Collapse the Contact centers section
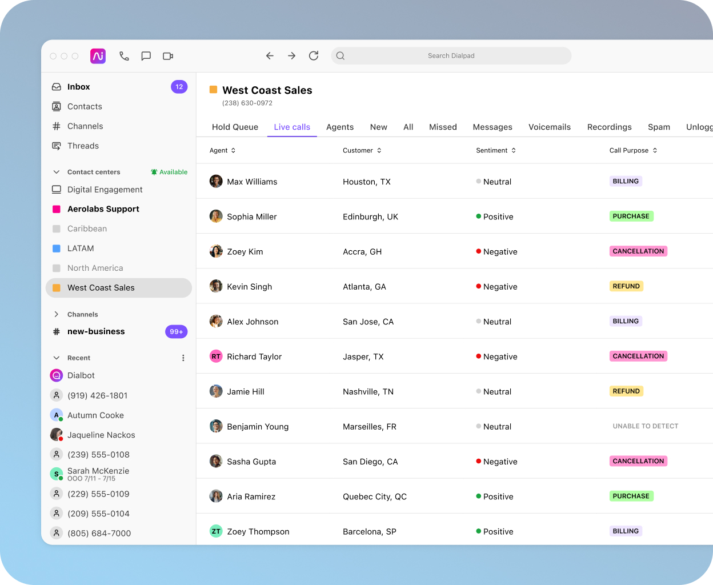The height and width of the screenshot is (585, 713). [56, 171]
